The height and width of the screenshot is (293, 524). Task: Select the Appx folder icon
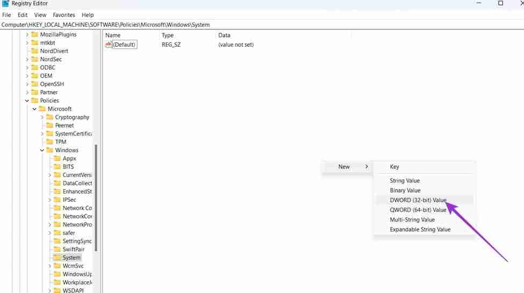tap(57, 158)
